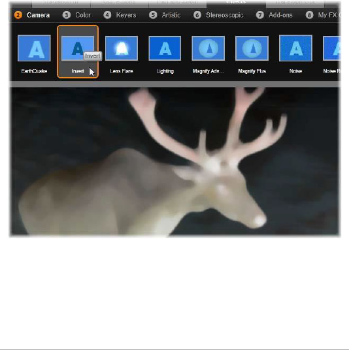349x350 pixels.
Task: Click the deer video preview
Action: 174,161
